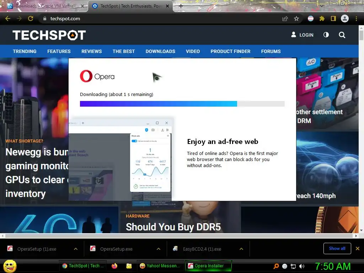Image resolution: width=364 pixels, height=273 pixels.
Task: Open the FORUMS menu item
Action: 271,51
